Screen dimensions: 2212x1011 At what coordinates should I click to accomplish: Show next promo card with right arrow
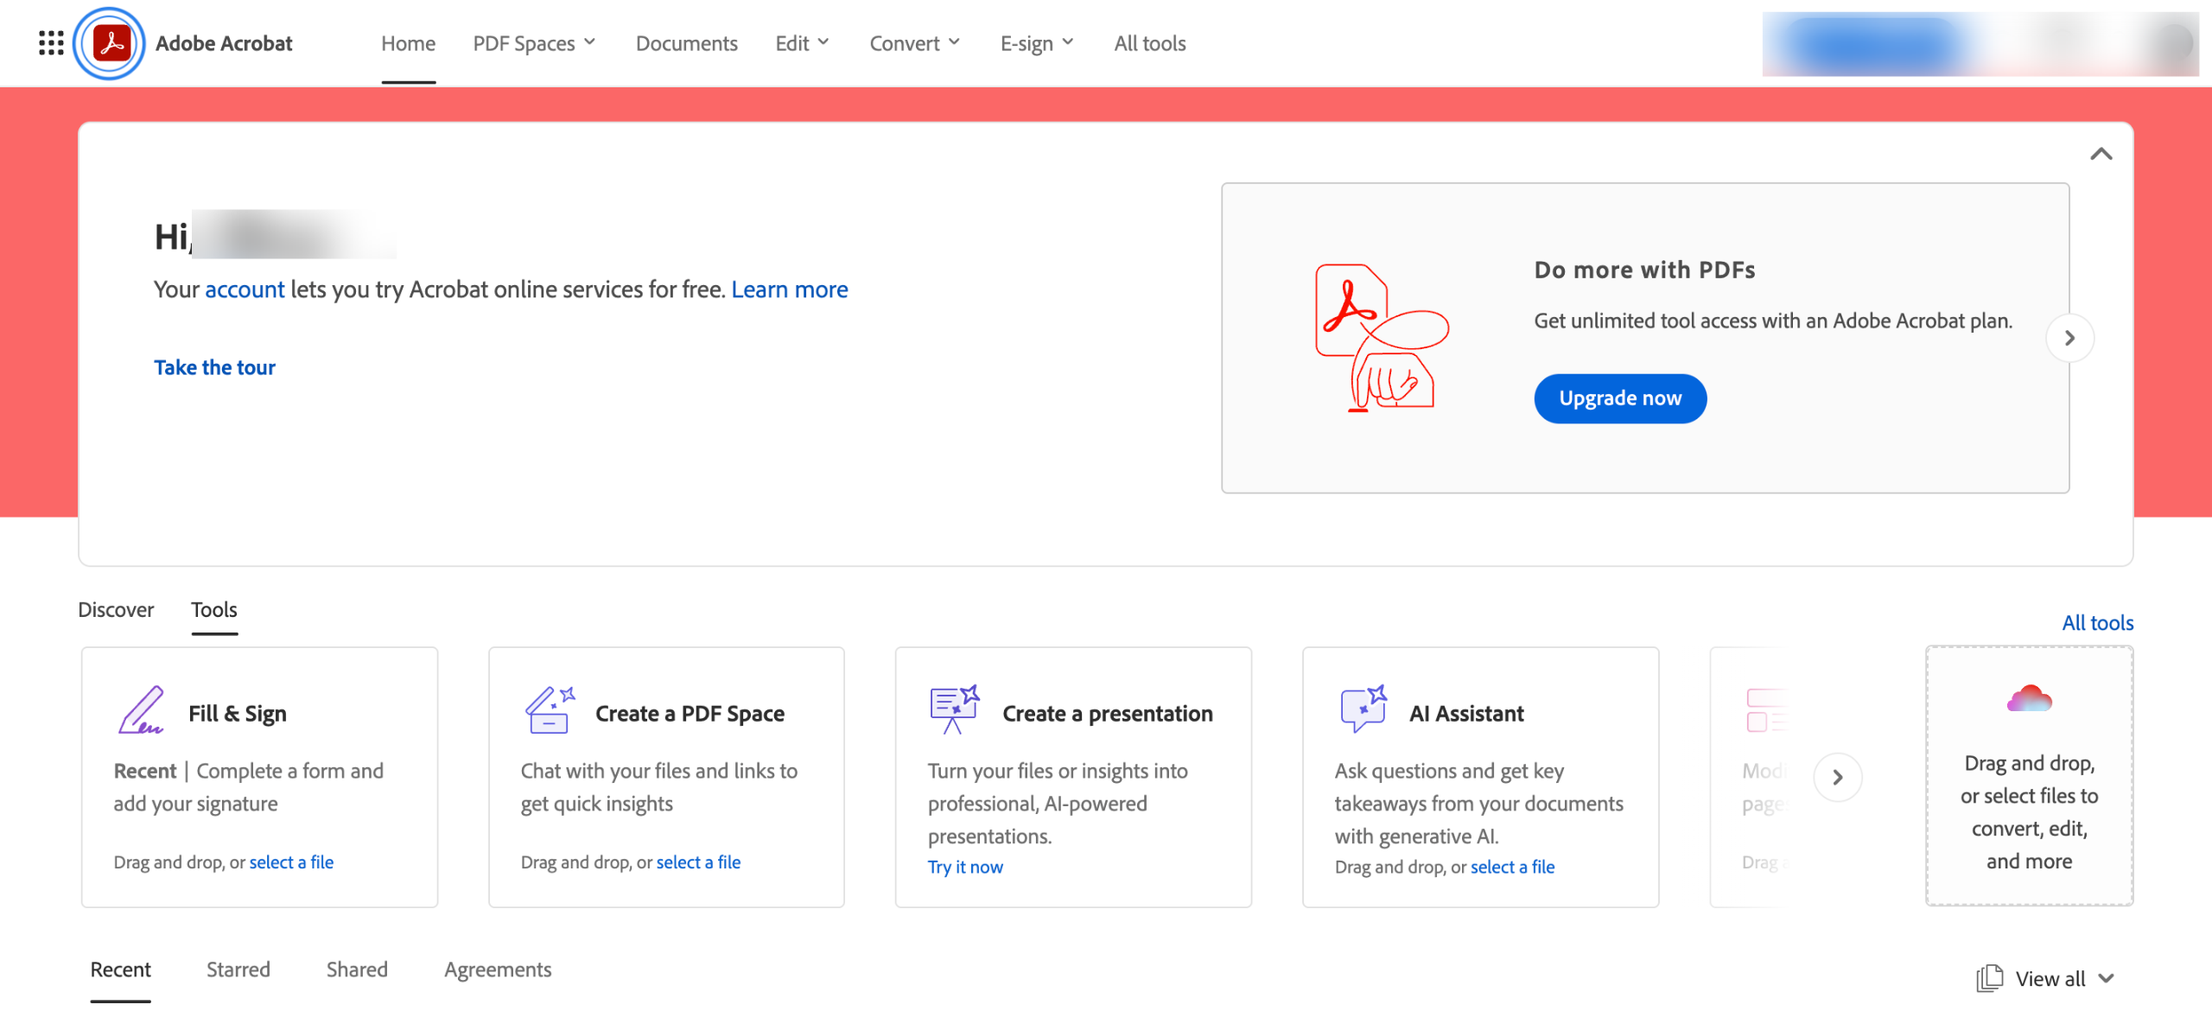click(x=2069, y=338)
